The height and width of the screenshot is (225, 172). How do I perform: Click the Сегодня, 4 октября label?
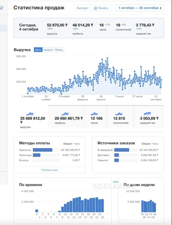click(x=29, y=27)
